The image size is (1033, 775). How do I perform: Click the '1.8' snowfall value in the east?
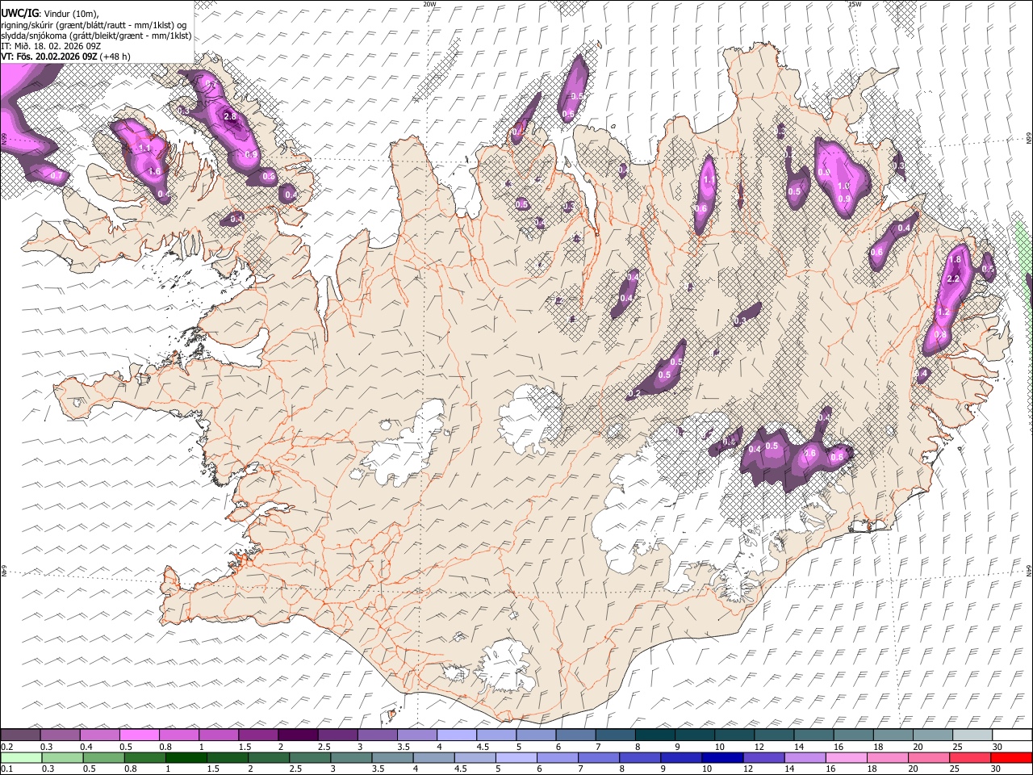(955, 259)
